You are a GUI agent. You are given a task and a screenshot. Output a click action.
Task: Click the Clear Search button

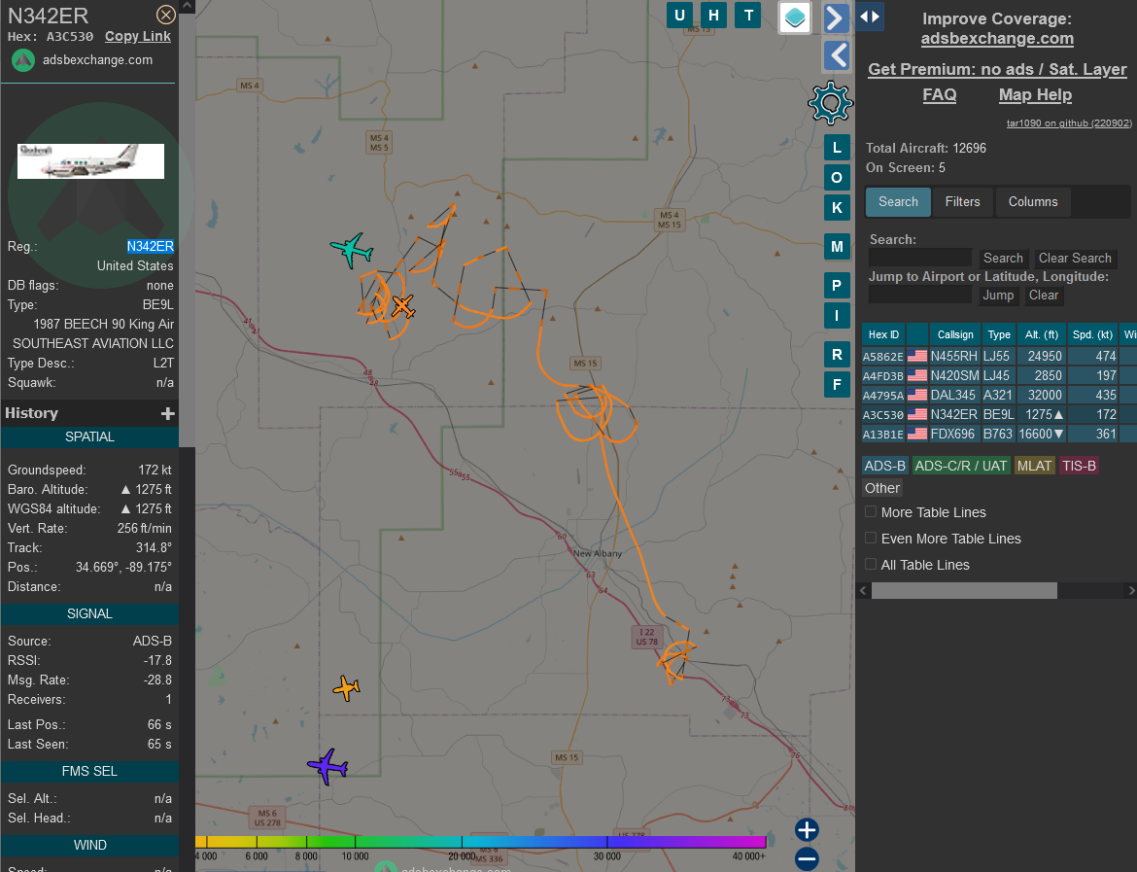pos(1075,259)
